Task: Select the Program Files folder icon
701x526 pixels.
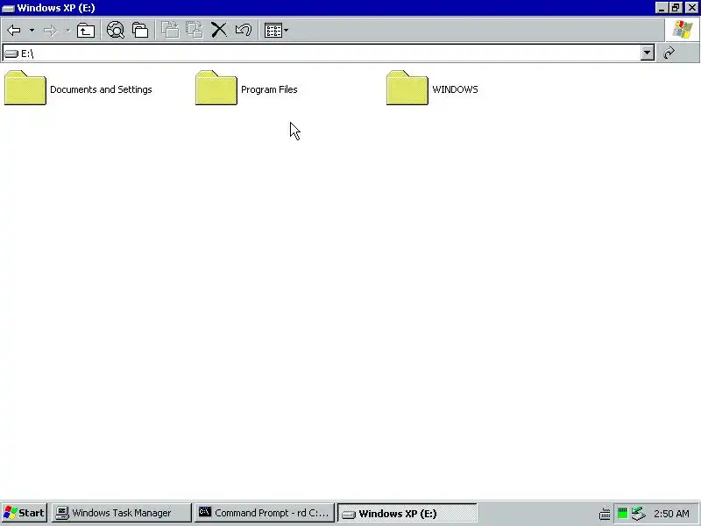Action: click(216, 88)
